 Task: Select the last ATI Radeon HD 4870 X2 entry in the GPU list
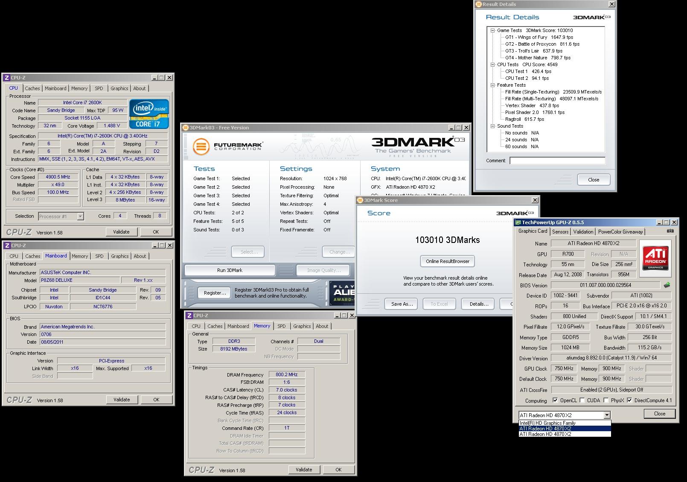coord(565,434)
